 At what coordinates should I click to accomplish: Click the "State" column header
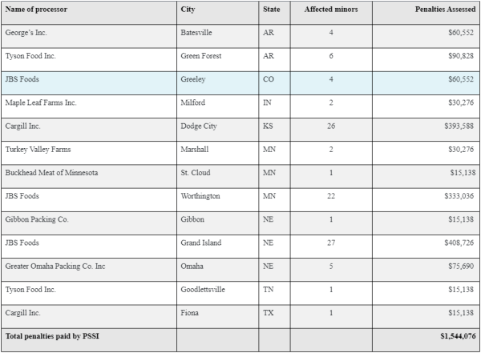pos(271,10)
